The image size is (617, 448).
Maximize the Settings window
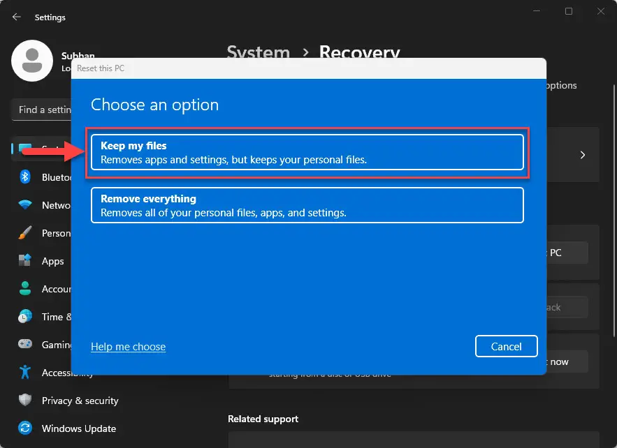569,11
